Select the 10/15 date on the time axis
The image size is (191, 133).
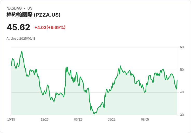click(11, 120)
